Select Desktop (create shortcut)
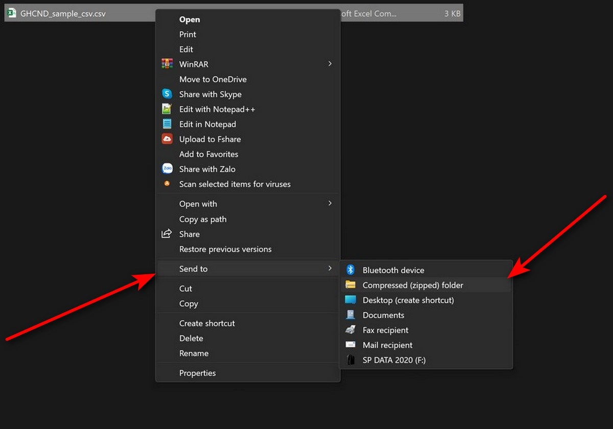613x429 pixels. coord(408,300)
